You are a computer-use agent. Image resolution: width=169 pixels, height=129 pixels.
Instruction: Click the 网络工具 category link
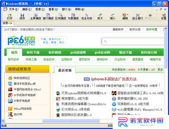31,59
